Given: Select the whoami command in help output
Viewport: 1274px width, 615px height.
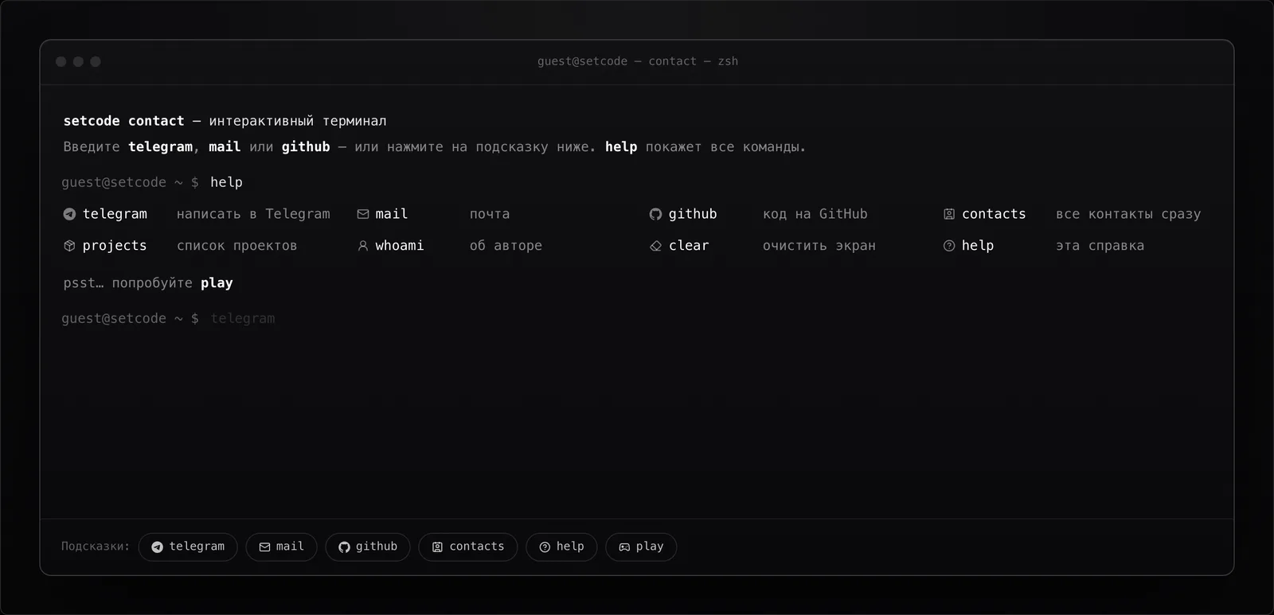Looking at the screenshot, I should pos(400,246).
